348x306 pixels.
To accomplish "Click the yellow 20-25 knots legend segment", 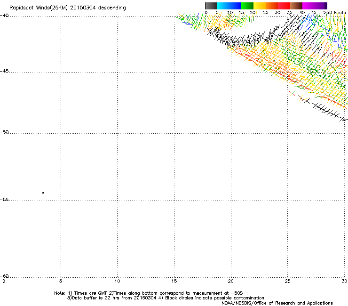I will click(x=260, y=6).
